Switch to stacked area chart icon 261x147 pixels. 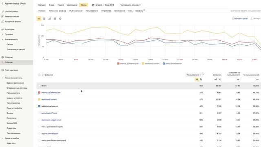(44, 19)
